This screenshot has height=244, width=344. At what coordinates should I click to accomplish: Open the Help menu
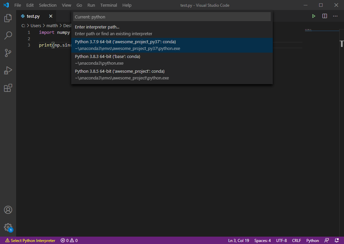click(x=127, y=5)
